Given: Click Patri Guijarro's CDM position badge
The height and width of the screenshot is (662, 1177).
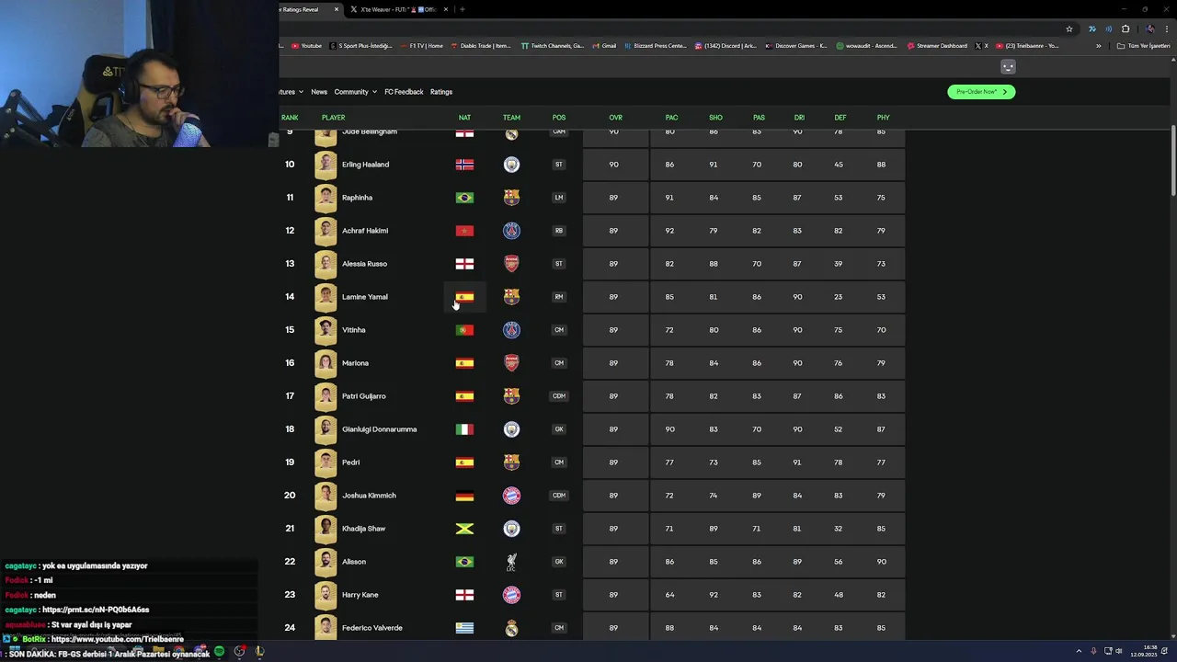Looking at the screenshot, I should coord(559,396).
